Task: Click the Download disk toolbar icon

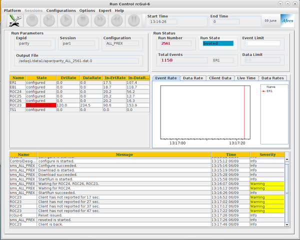Action: click(x=32, y=20)
